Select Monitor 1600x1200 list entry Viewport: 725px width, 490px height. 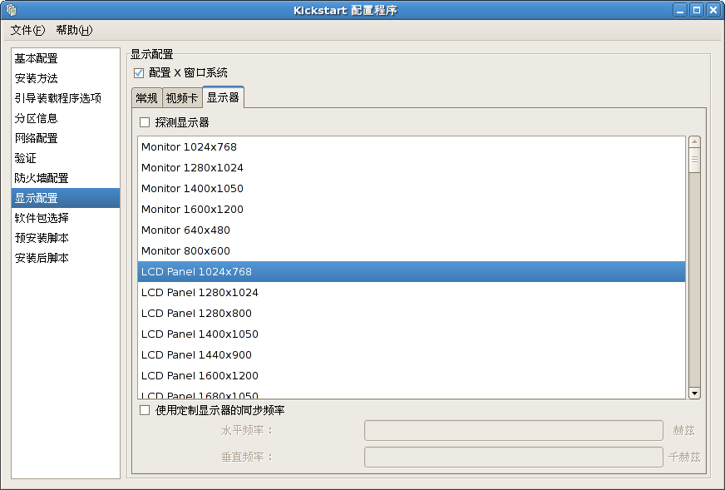coord(412,209)
